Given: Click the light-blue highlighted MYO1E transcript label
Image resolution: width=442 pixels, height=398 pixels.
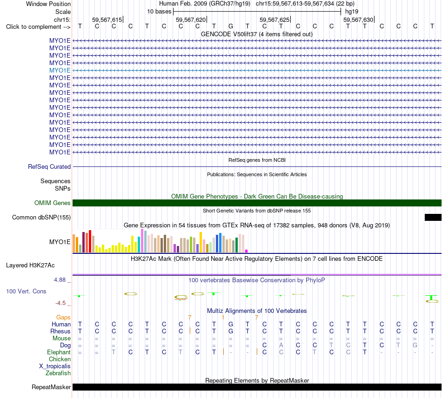Looking at the screenshot, I should coord(60,70).
